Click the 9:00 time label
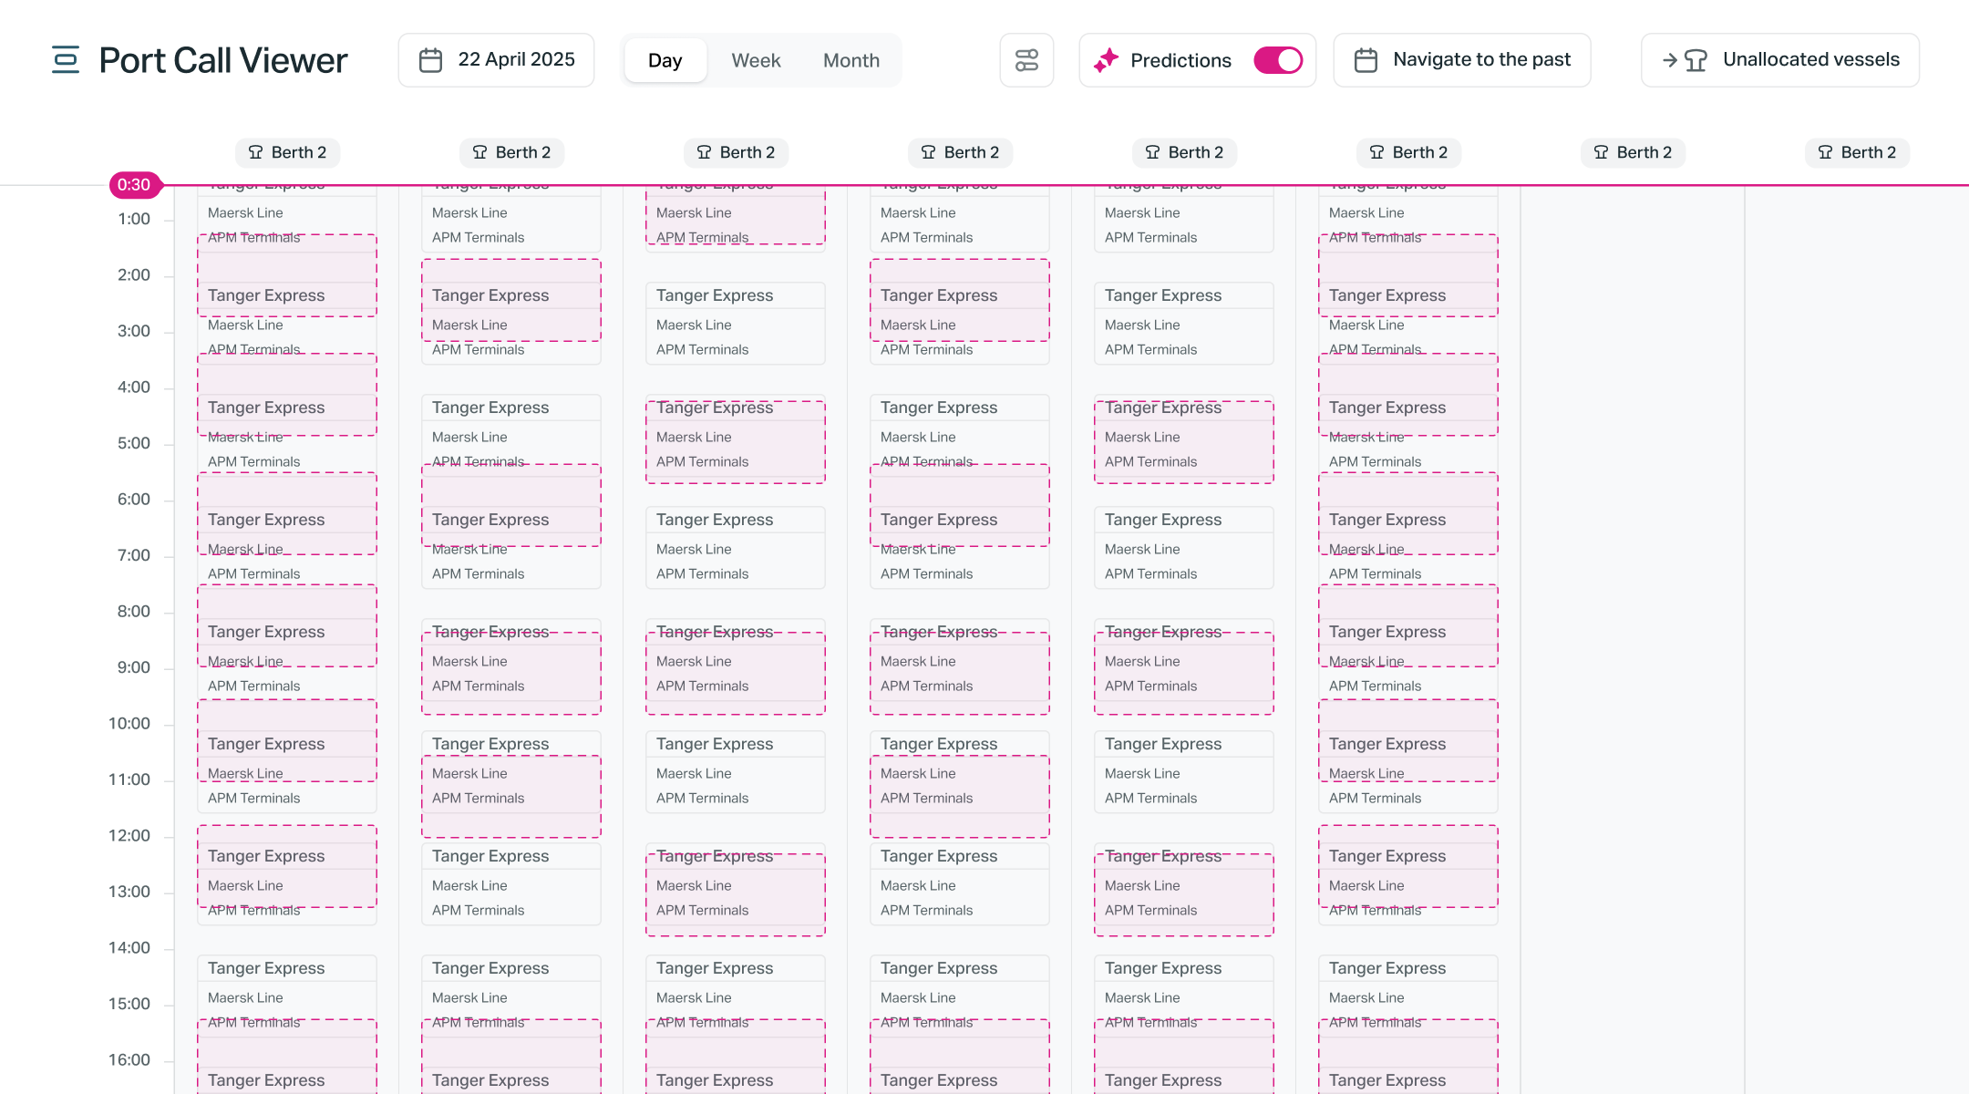The width and height of the screenshot is (1969, 1094). coord(134,667)
